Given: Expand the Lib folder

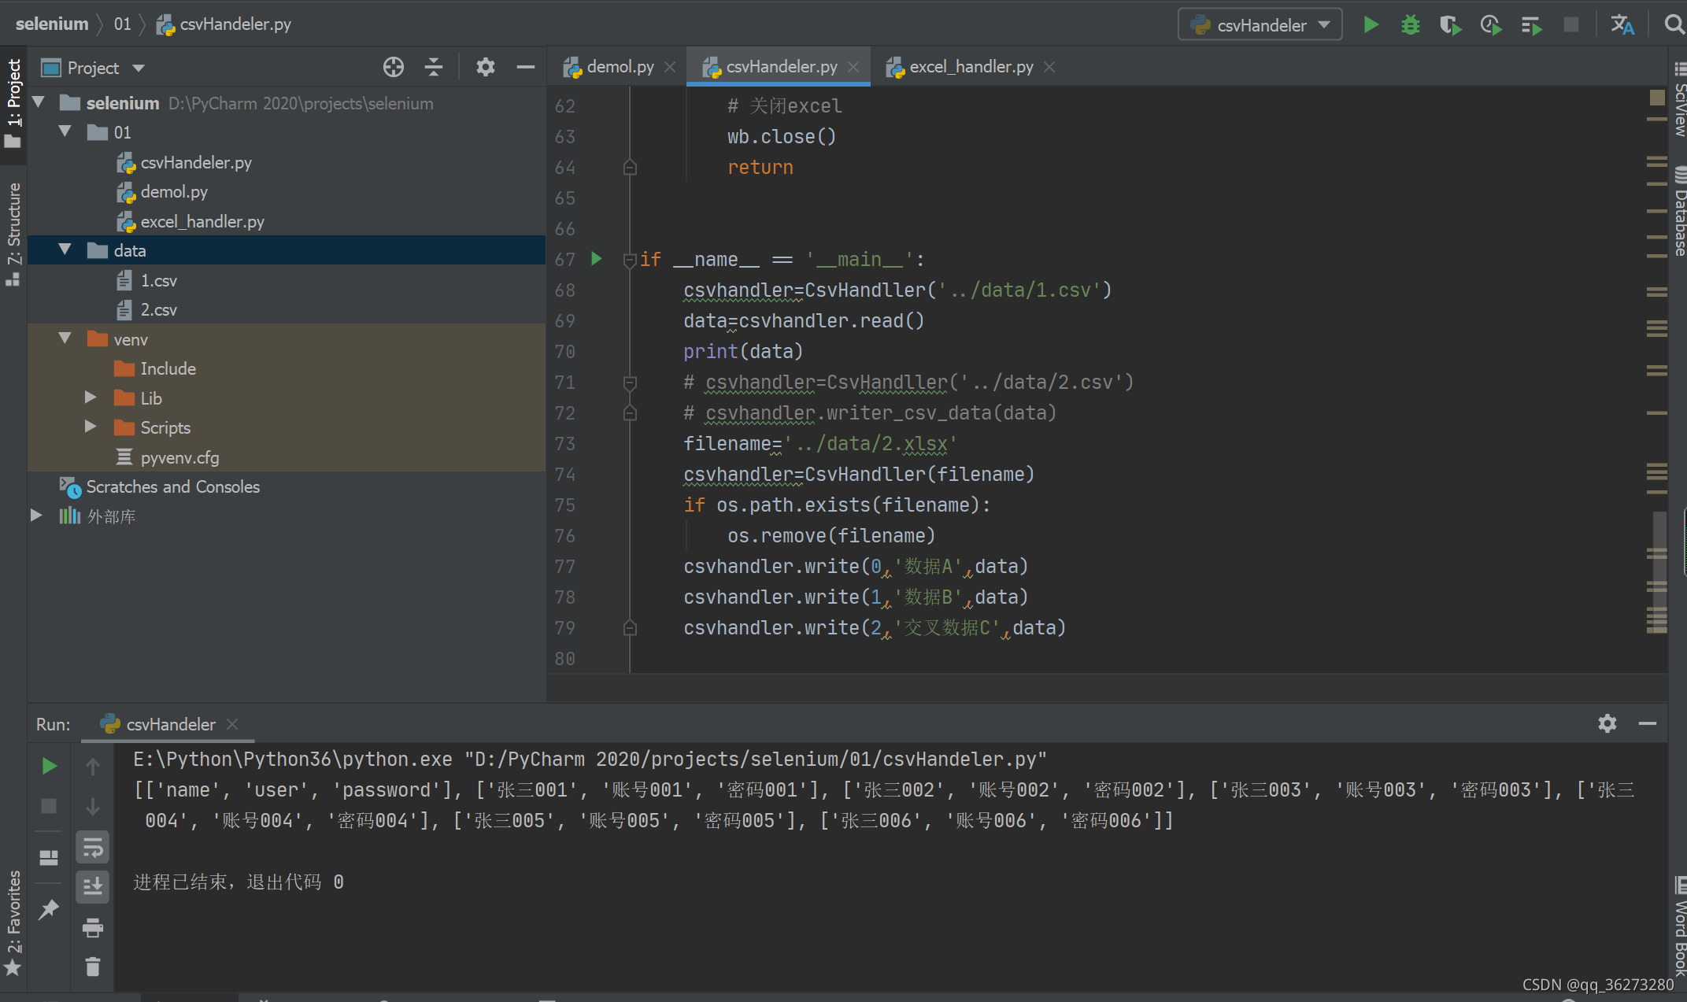Looking at the screenshot, I should 91,397.
